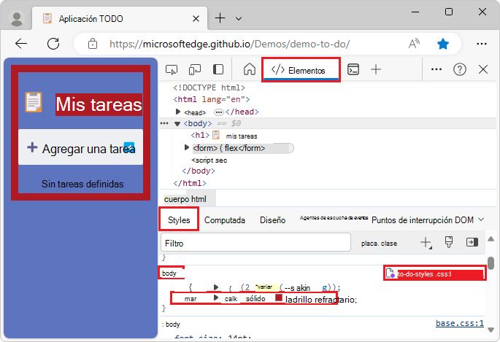
Task: Click the body selector in styles
Action: [x=169, y=273]
